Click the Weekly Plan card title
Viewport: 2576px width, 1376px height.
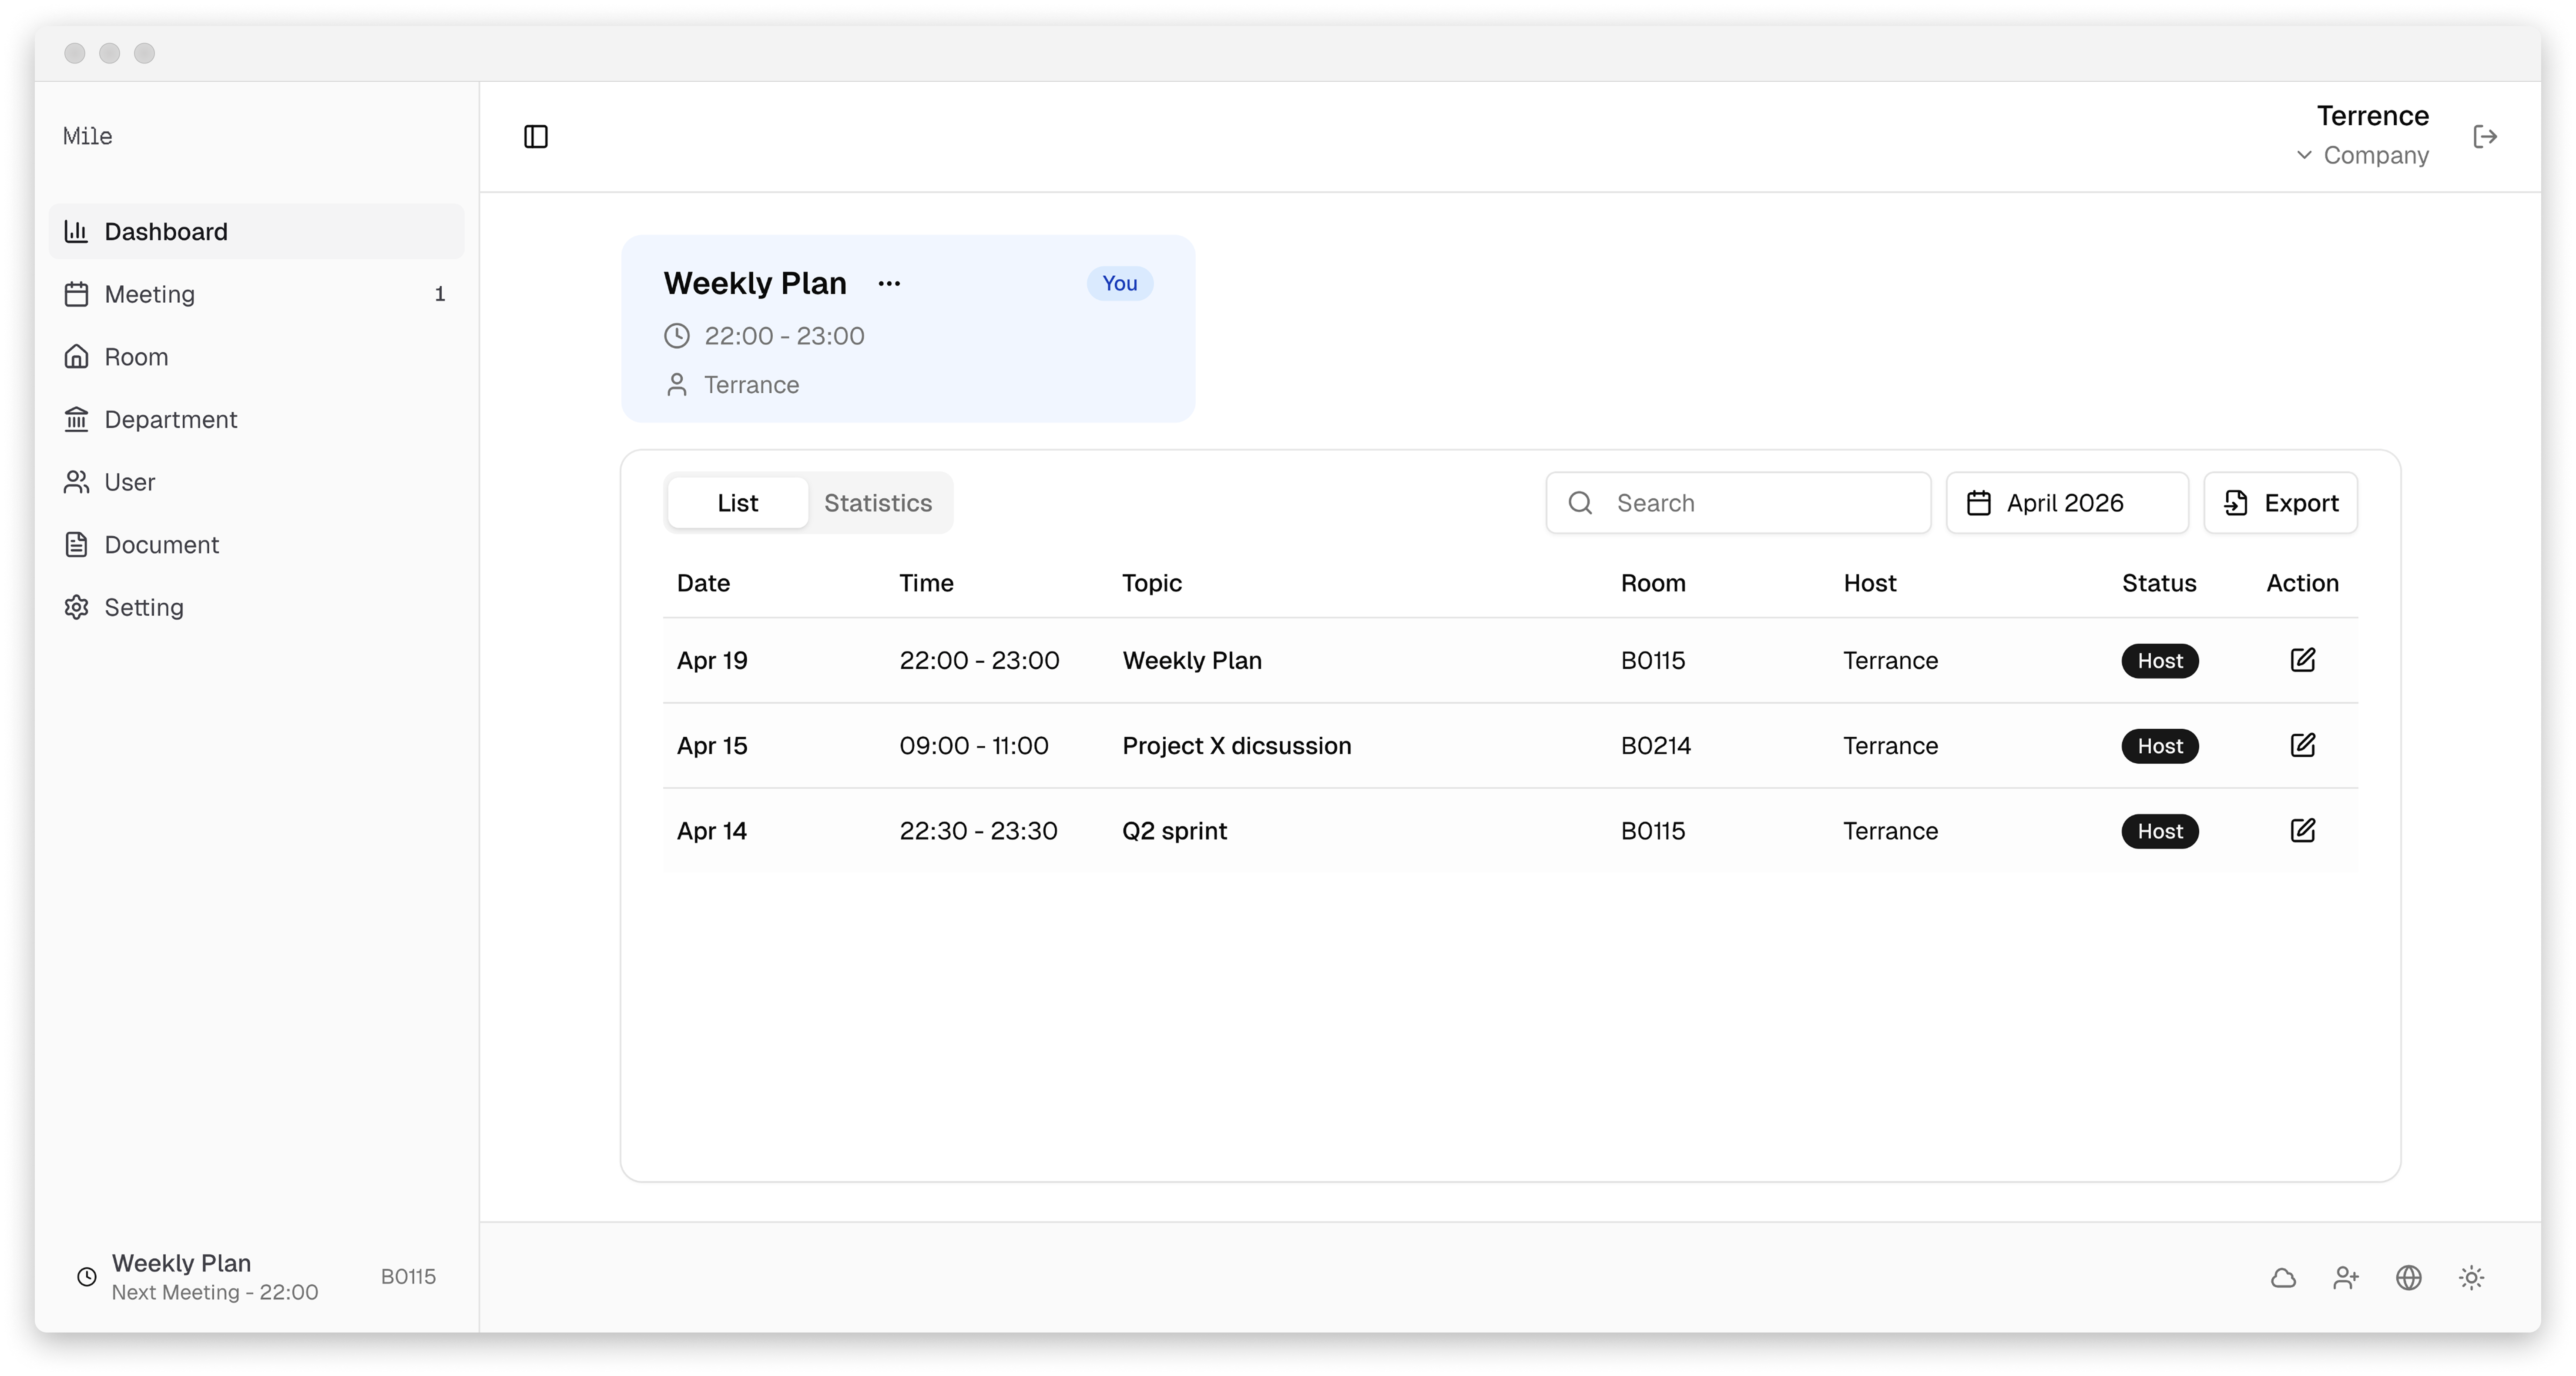pos(755,284)
